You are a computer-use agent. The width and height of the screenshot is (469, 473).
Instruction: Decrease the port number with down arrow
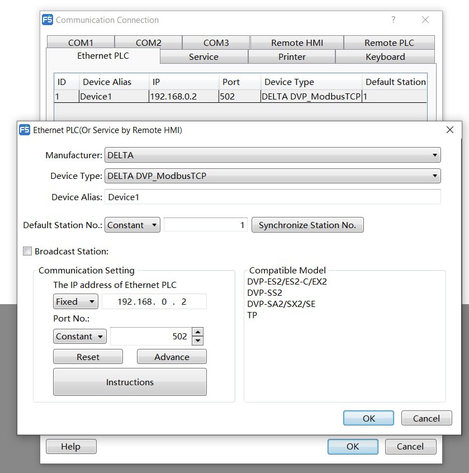pyautogui.click(x=197, y=341)
